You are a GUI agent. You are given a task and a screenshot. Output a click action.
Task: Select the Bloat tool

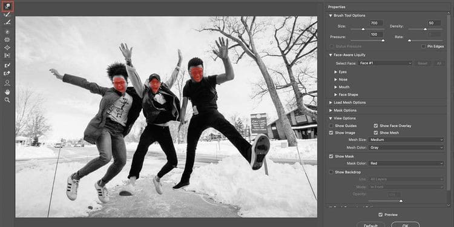(x=7, y=47)
